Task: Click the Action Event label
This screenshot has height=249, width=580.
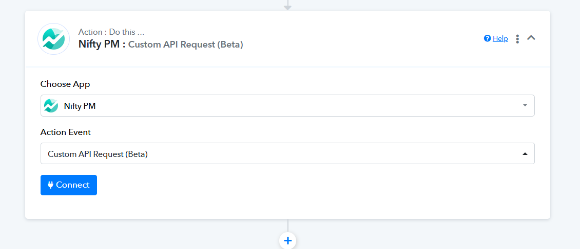Action: [x=66, y=132]
